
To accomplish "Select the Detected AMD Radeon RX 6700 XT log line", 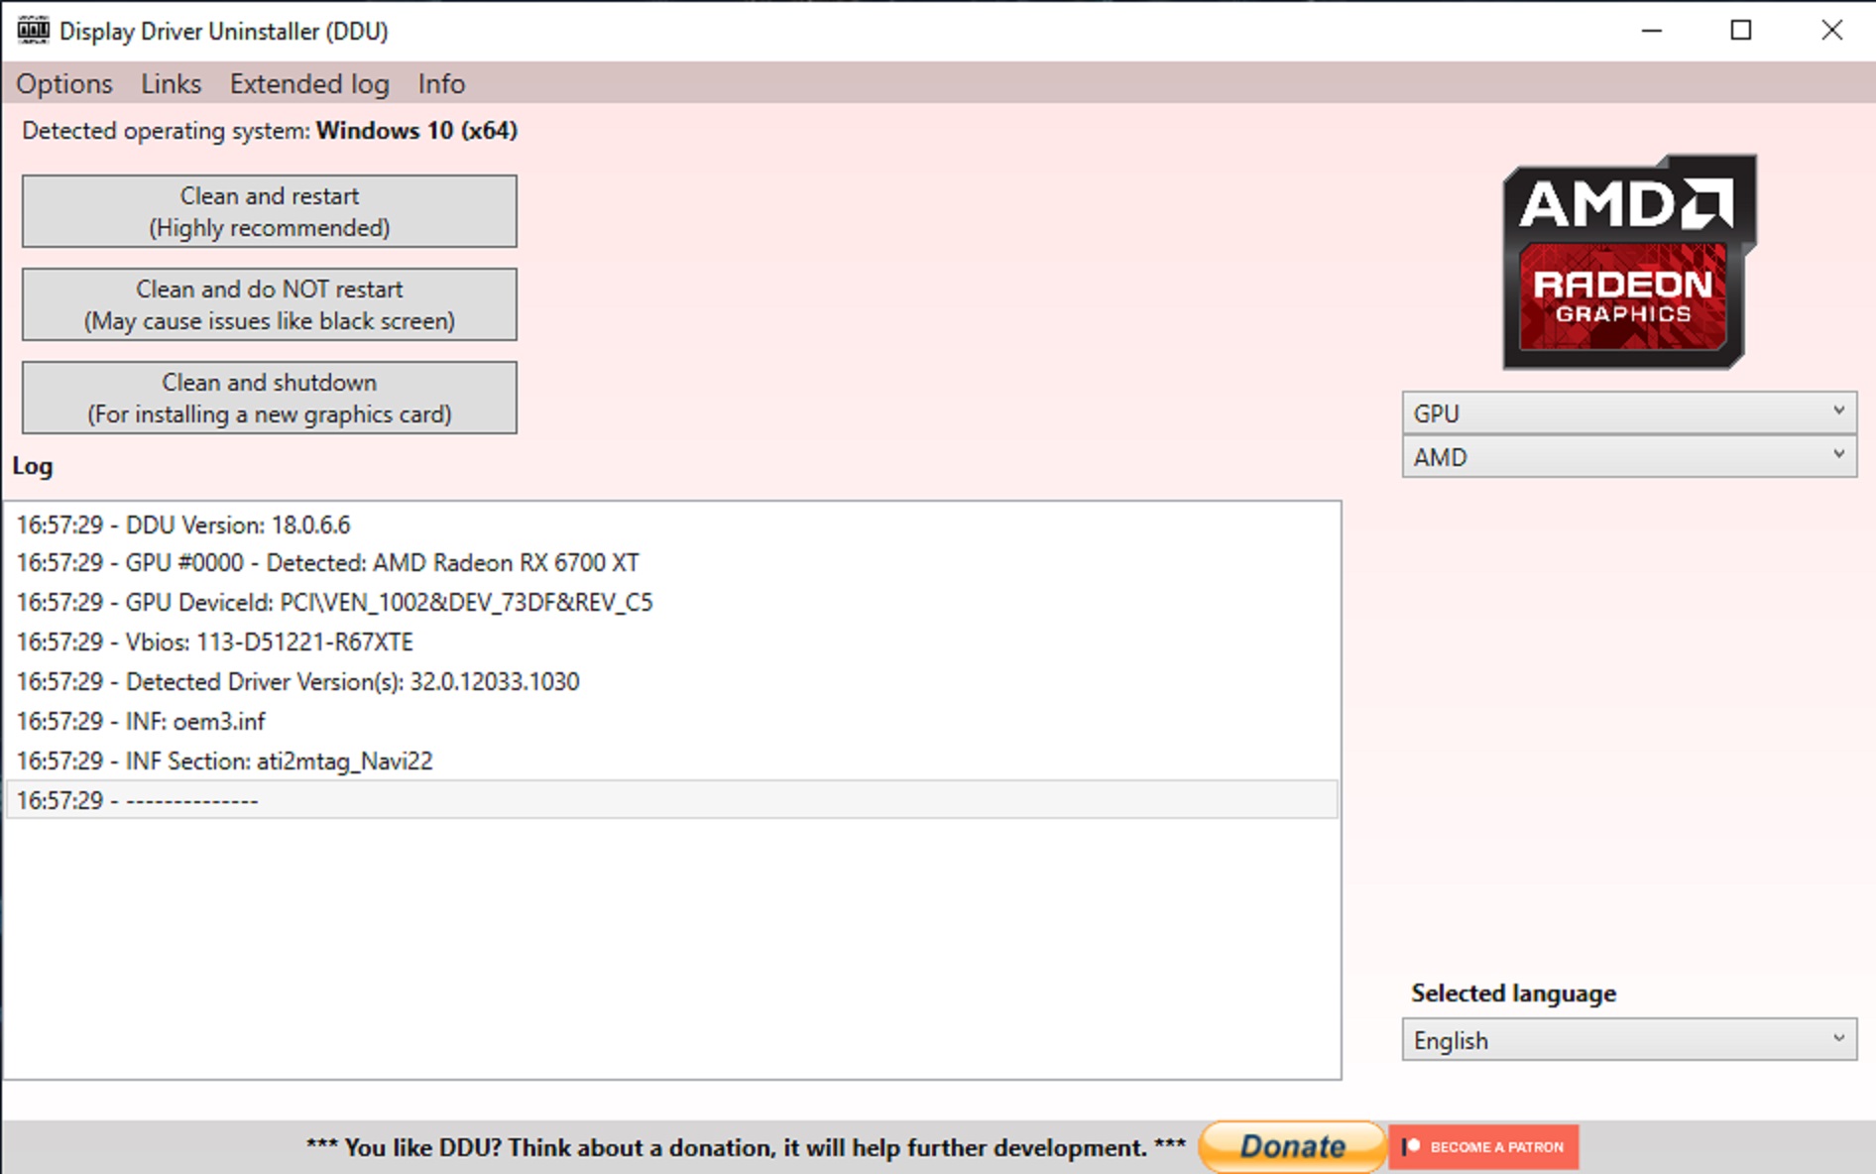I will point(672,563).
